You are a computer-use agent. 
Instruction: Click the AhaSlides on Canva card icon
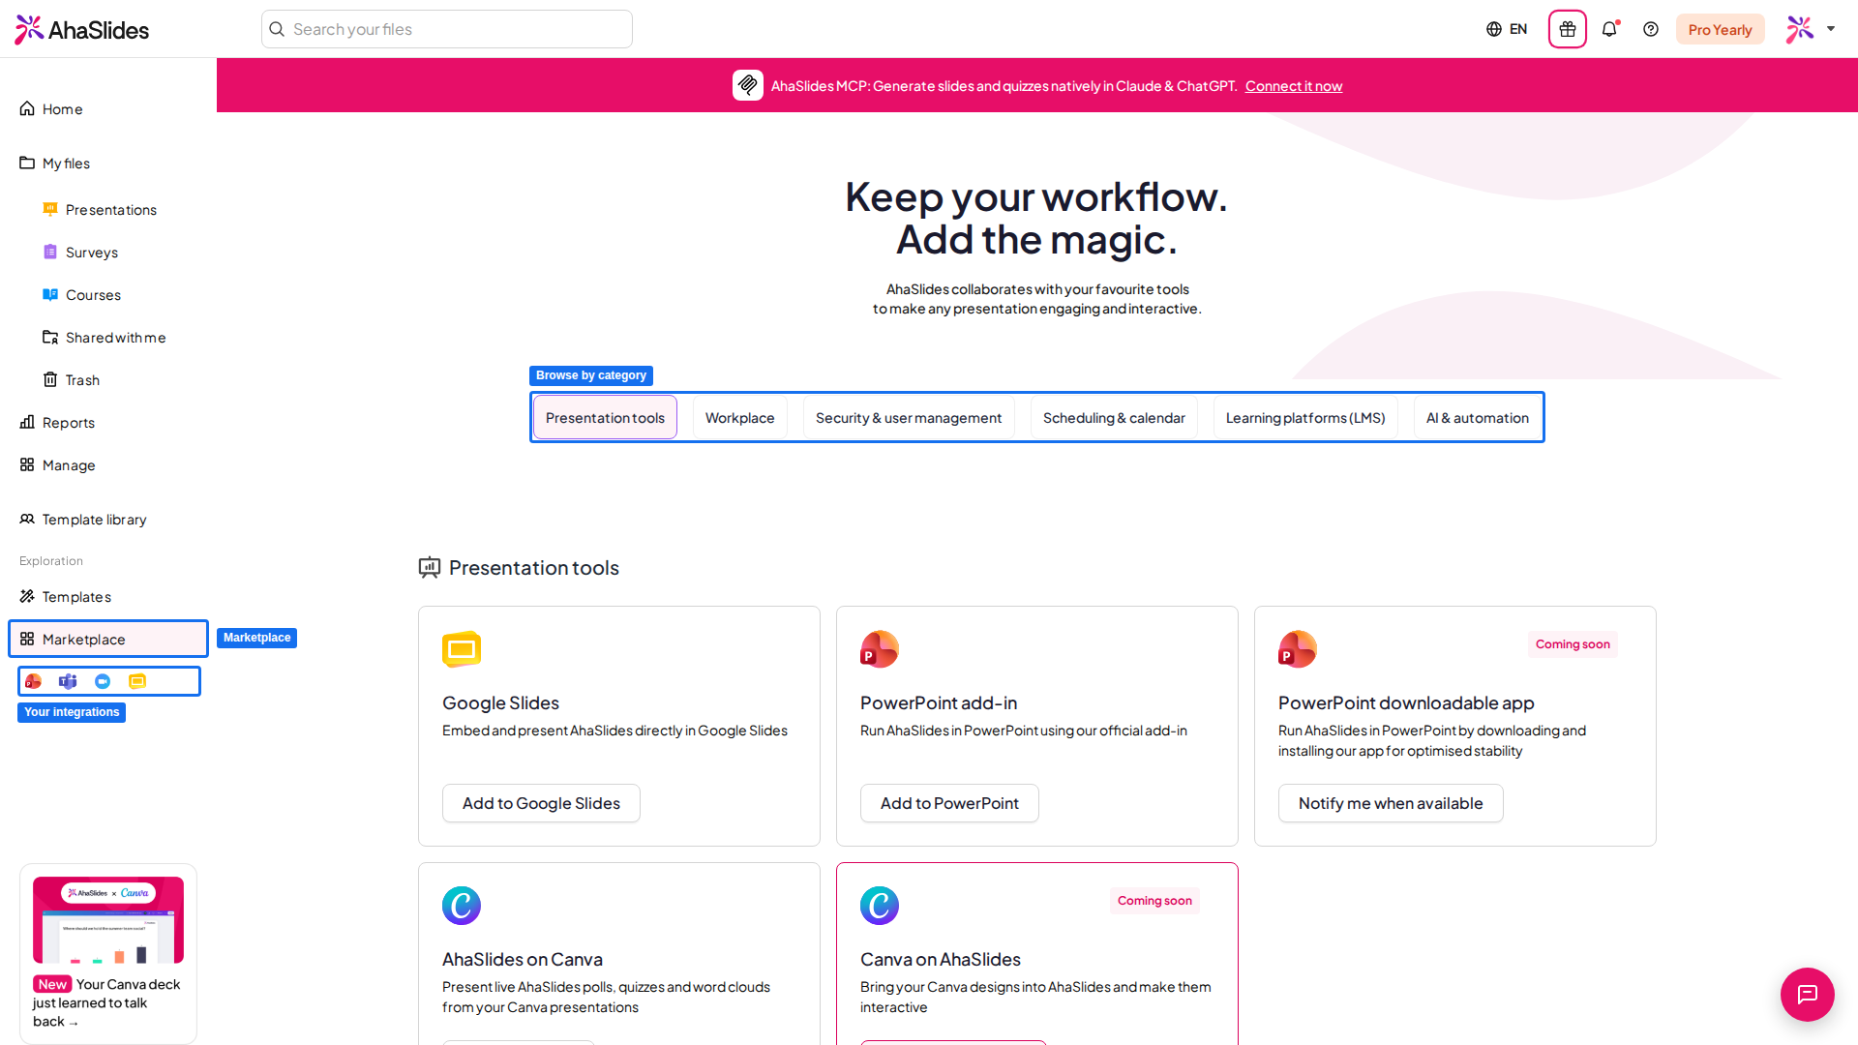point(462,906)
